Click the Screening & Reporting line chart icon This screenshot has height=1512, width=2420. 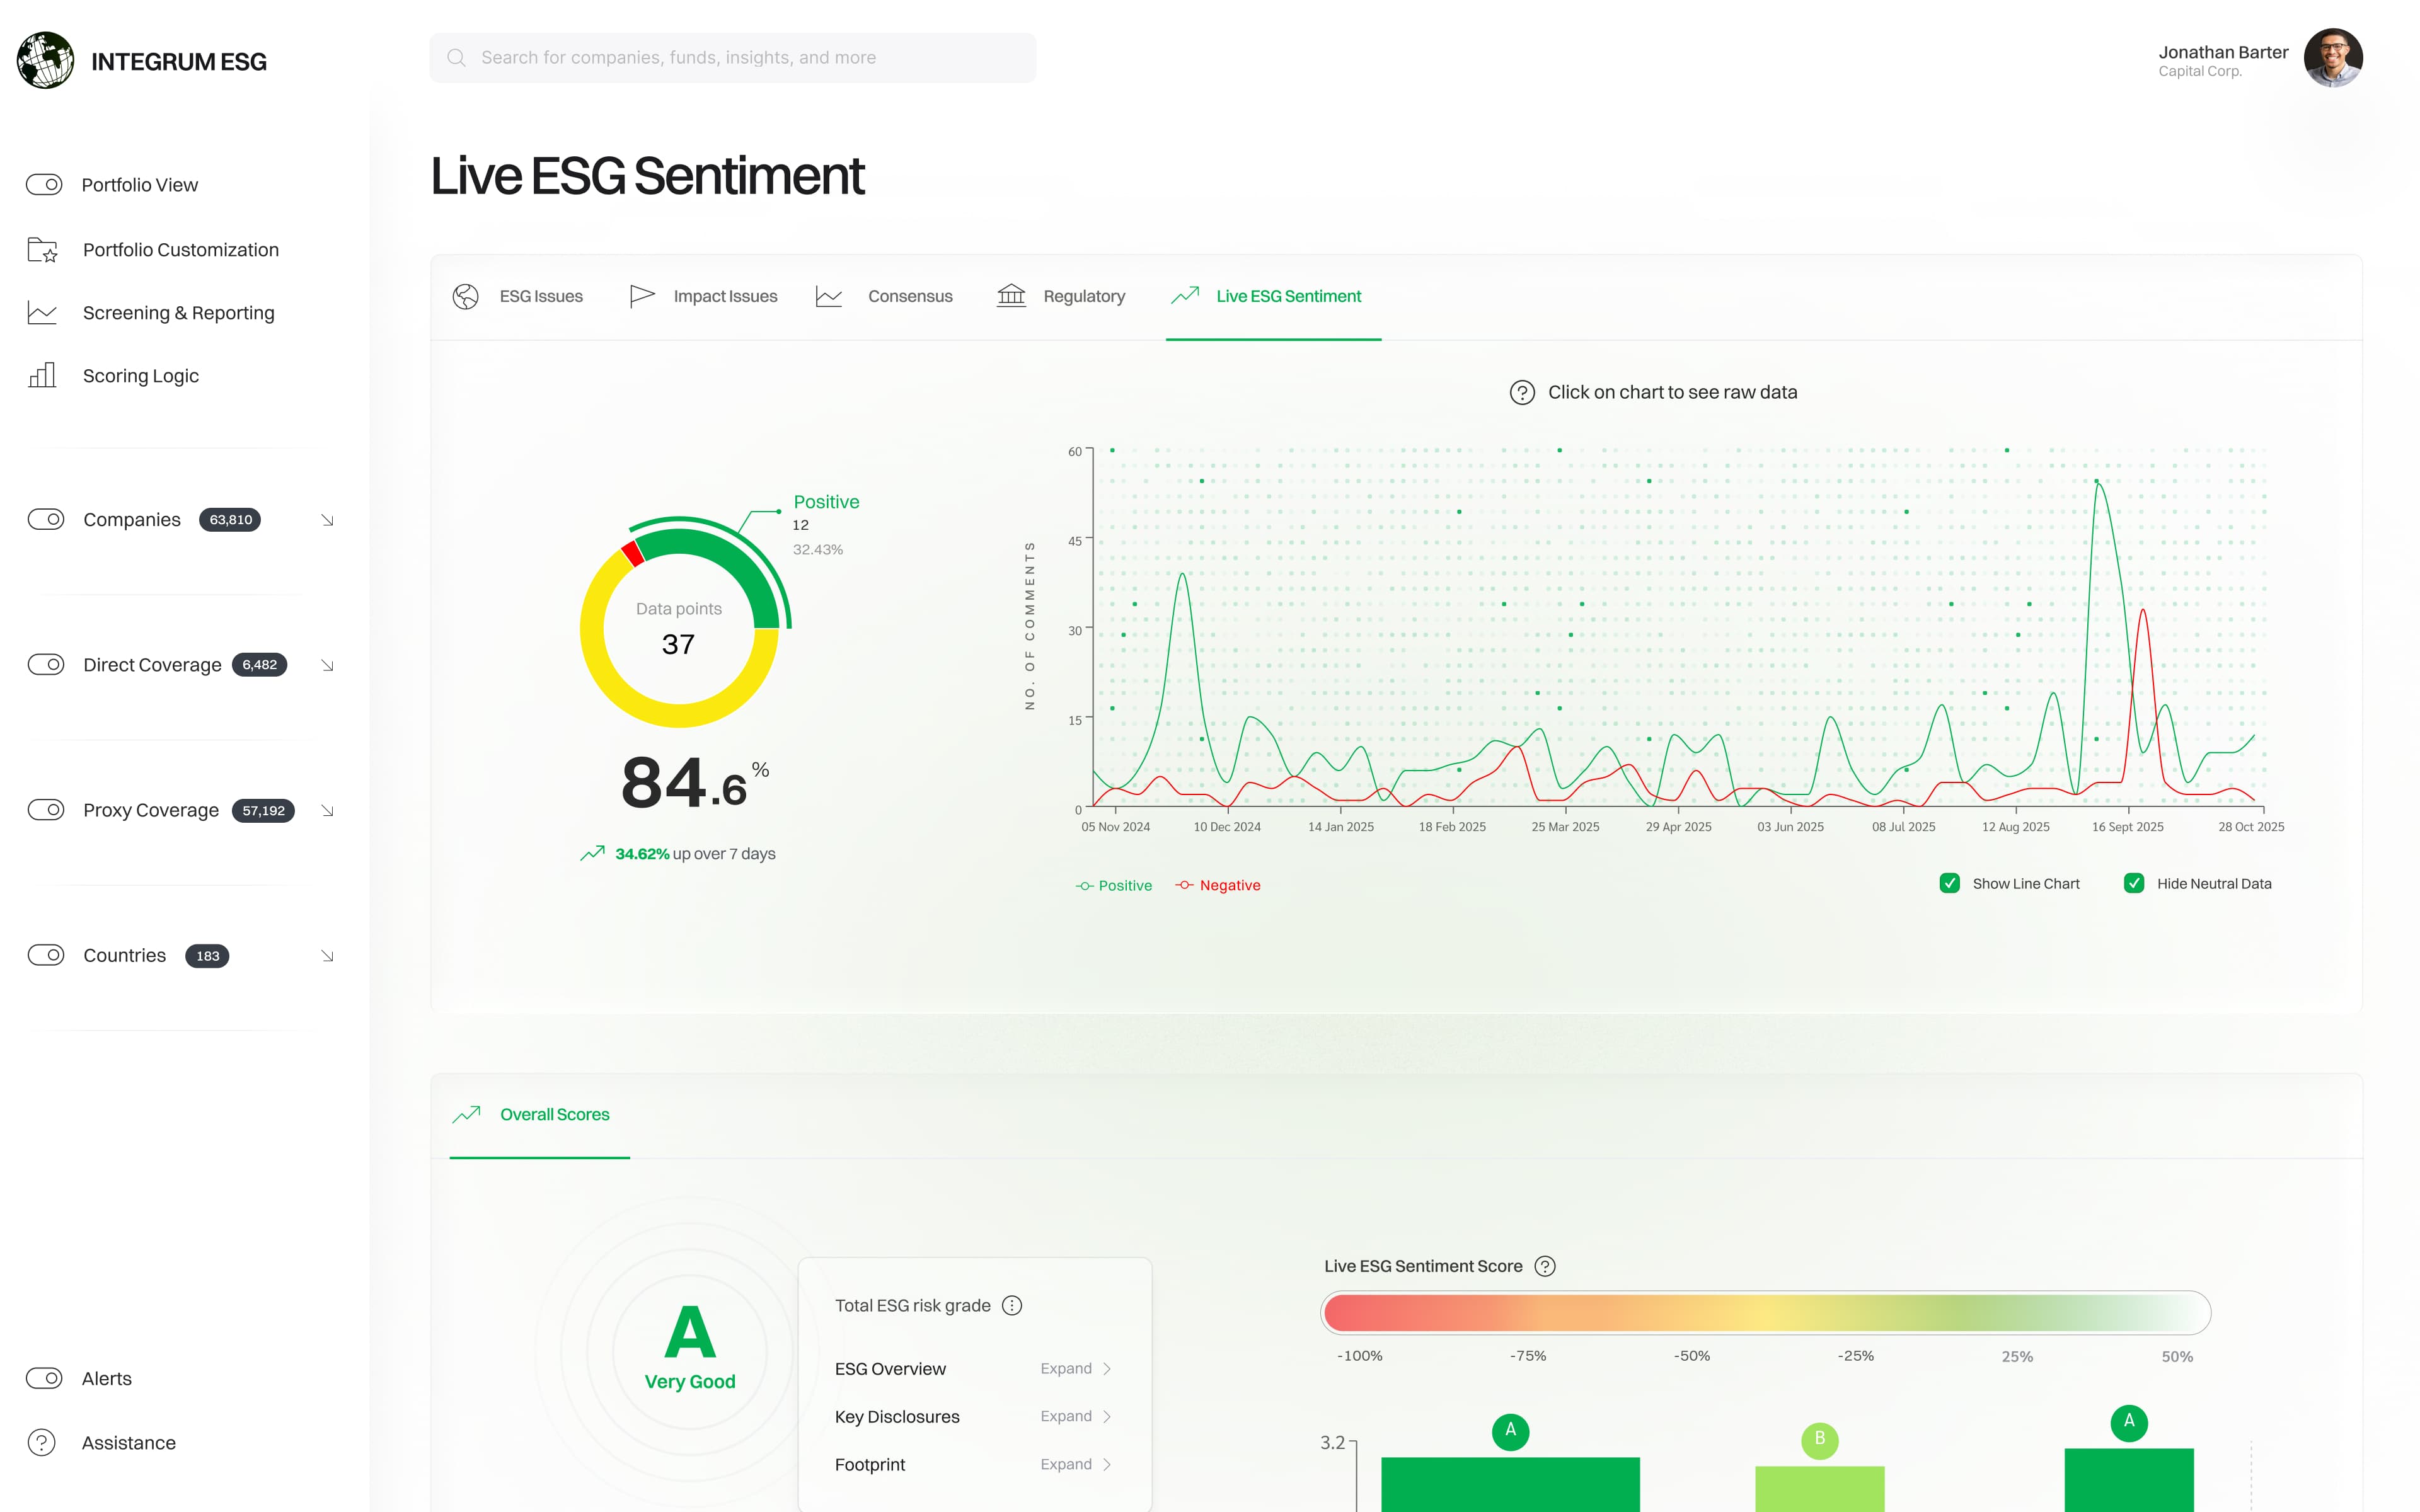coord(42,313)
